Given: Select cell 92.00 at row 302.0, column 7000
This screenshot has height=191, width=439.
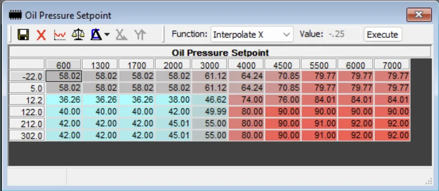Looking at the screenshot, I should (392, 136).
